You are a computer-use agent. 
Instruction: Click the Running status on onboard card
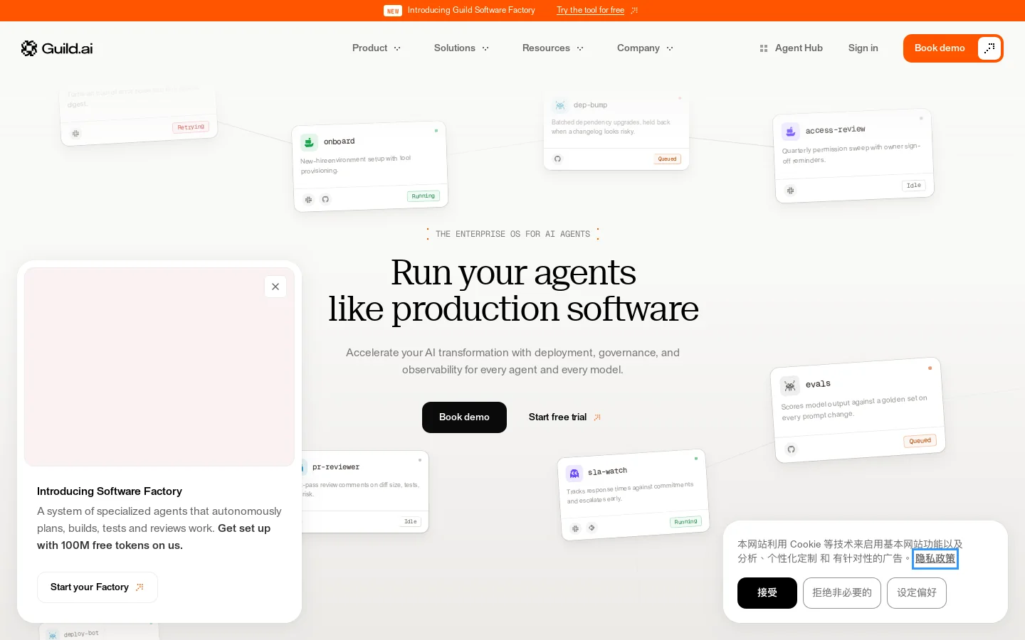(x=424, y=196)
